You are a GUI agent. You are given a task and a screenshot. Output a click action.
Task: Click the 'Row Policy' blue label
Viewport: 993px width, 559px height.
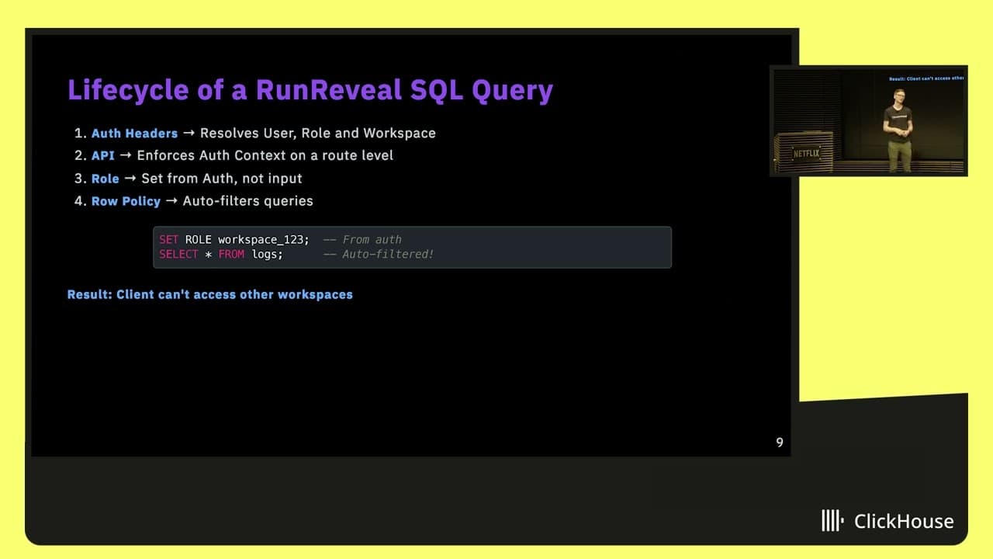coord(126,201)
